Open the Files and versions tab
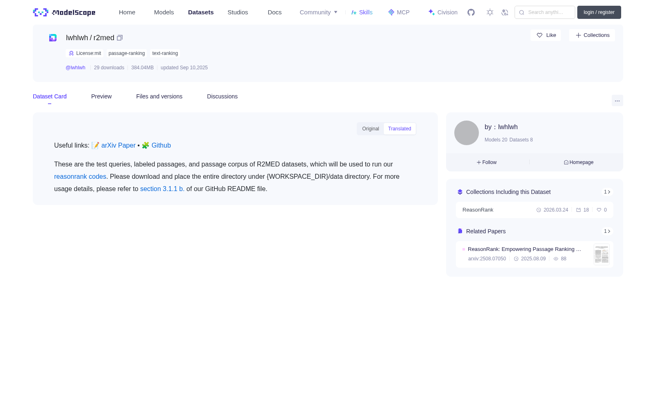Screen dimensions: 656x410 tap(159, 96)
